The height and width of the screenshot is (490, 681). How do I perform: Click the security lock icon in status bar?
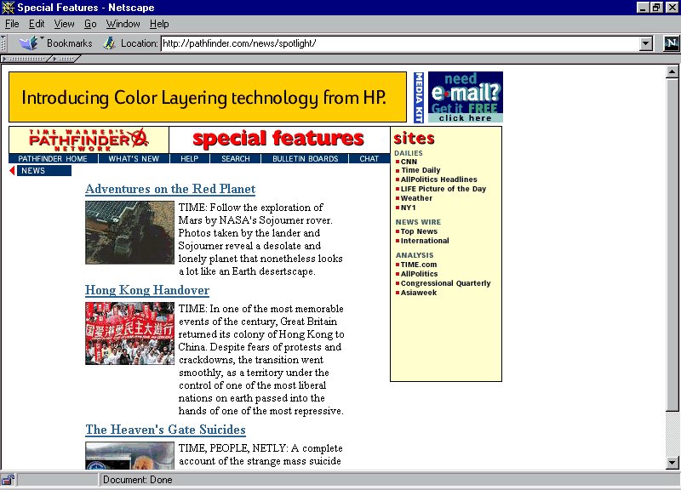[x=8, y=480]
